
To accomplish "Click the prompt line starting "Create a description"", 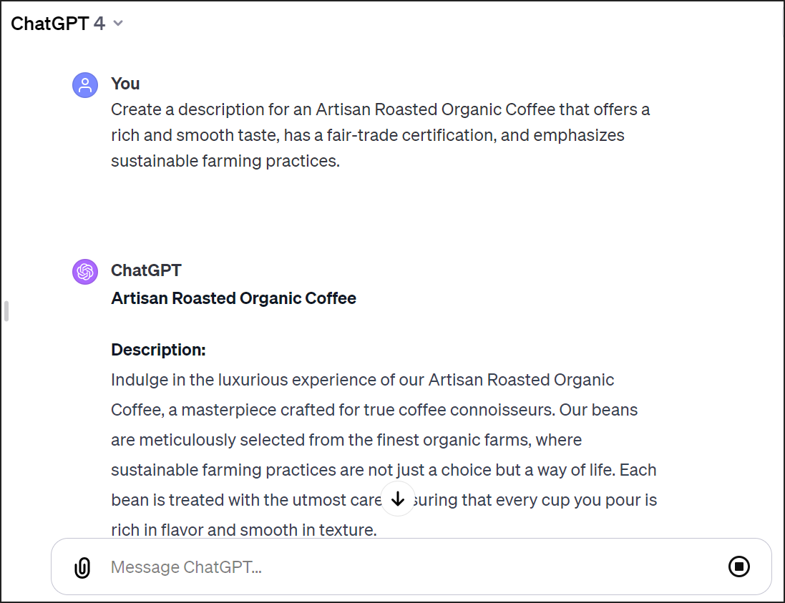I will coord(381,109).
